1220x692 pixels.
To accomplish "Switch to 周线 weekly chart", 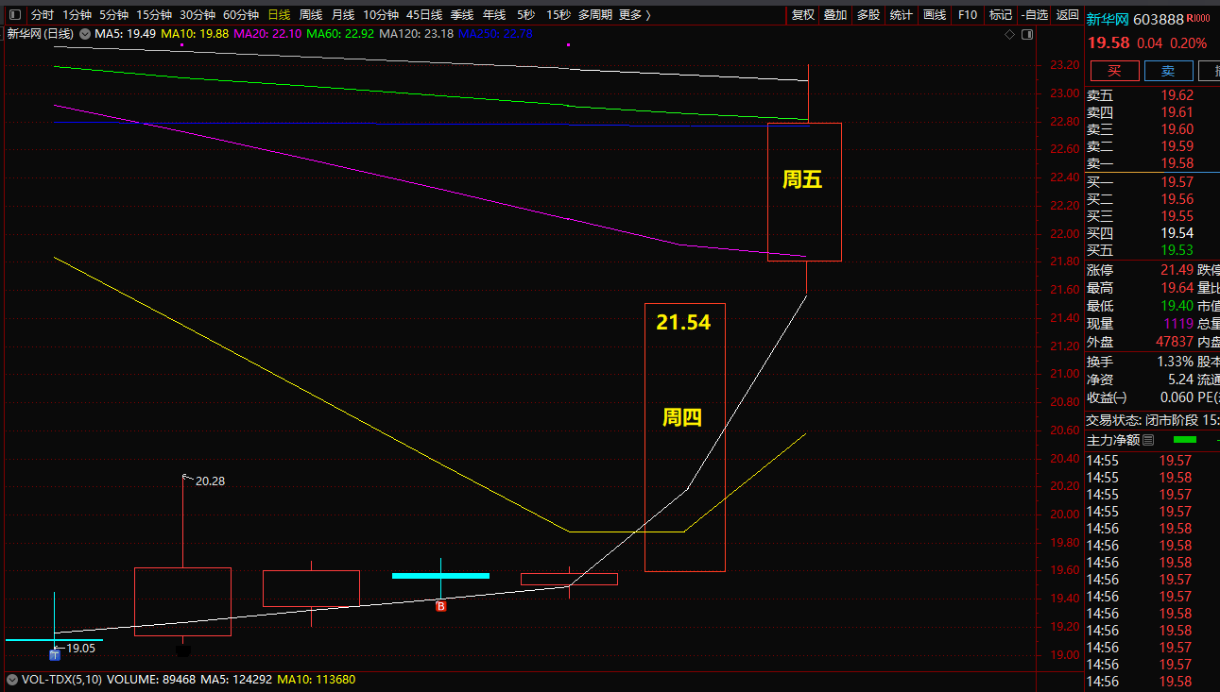I will [311, 15].
